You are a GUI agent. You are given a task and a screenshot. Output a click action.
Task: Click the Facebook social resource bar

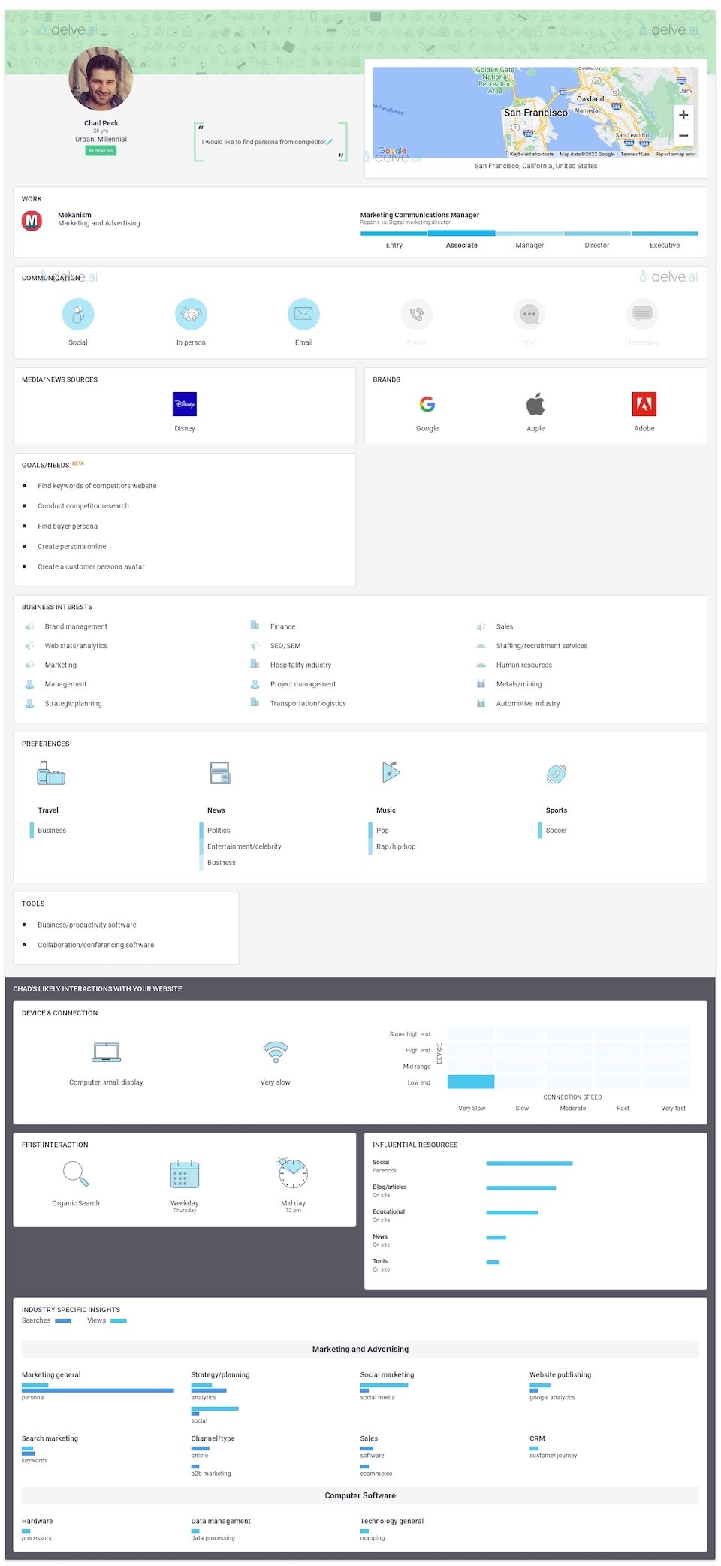tap(529, 1163)
